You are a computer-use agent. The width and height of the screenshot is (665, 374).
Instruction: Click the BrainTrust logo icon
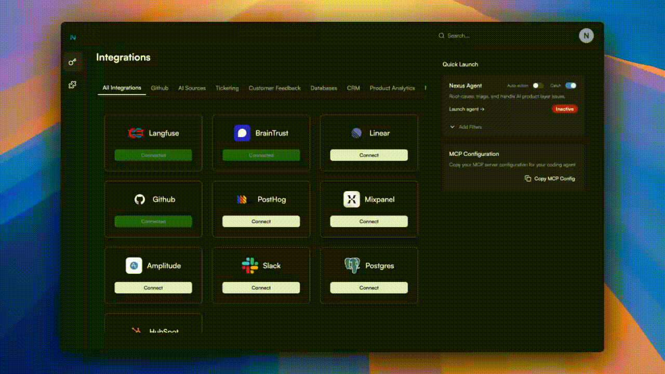242,133
